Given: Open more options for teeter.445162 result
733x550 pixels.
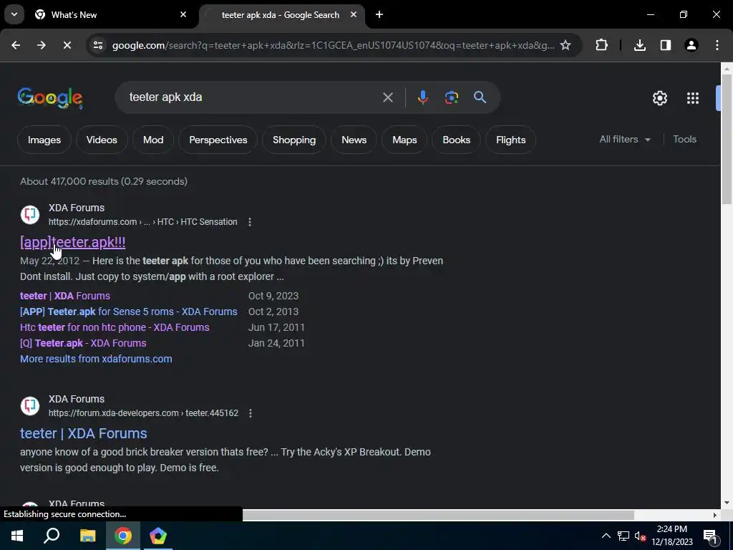Looking at the screenshot, I should click(251, 413).
